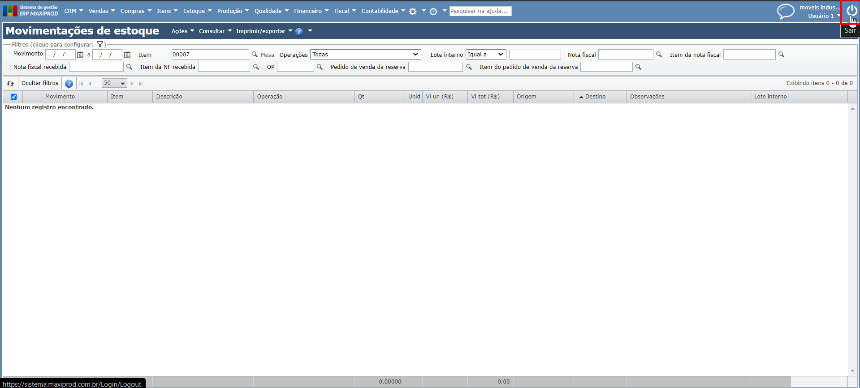
Task: Sort by the Destino column header
Action: (x=600, y=97)
